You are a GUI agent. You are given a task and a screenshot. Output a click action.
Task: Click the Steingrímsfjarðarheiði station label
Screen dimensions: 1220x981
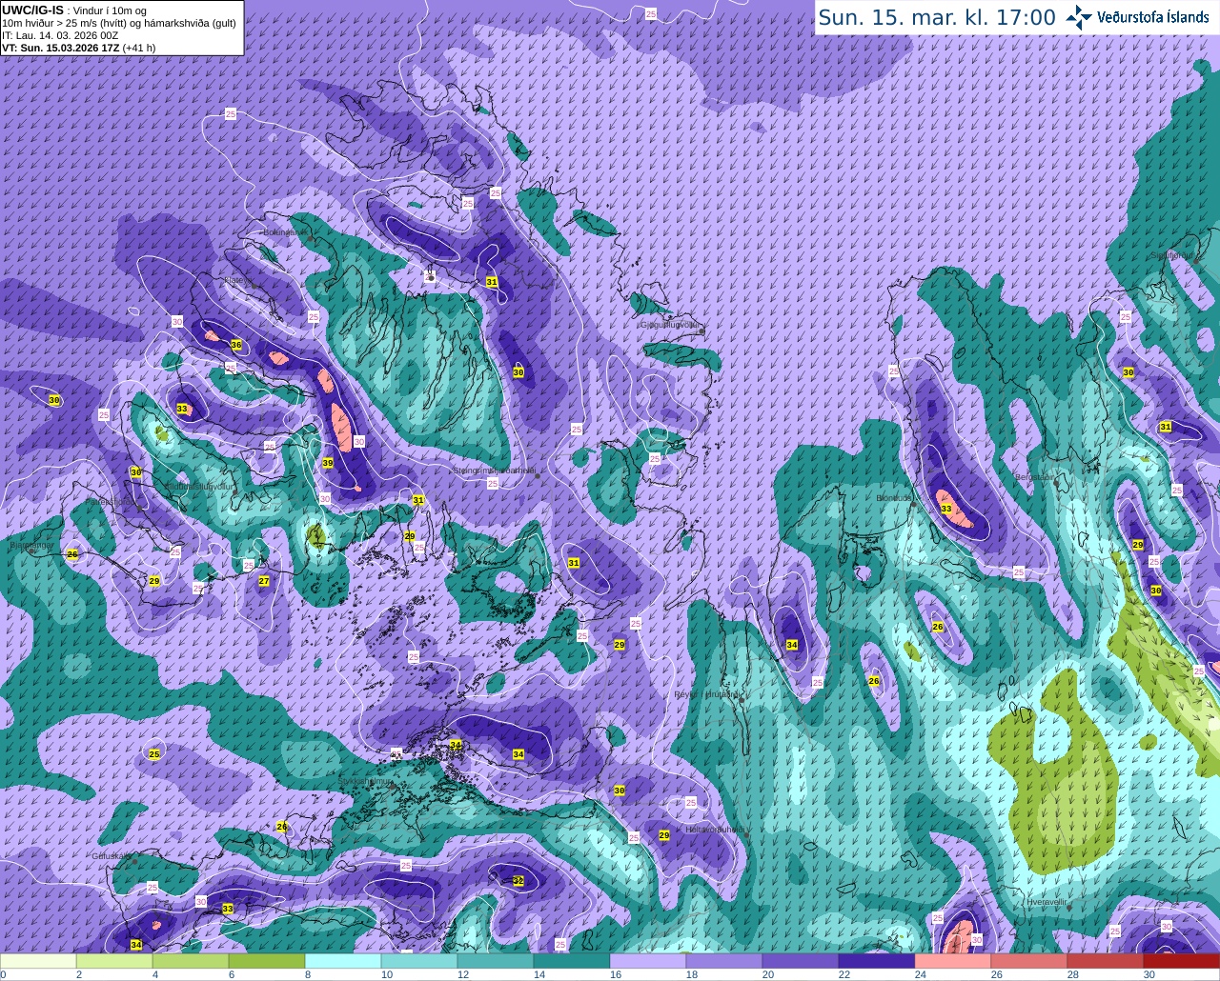tap(493, 470)
